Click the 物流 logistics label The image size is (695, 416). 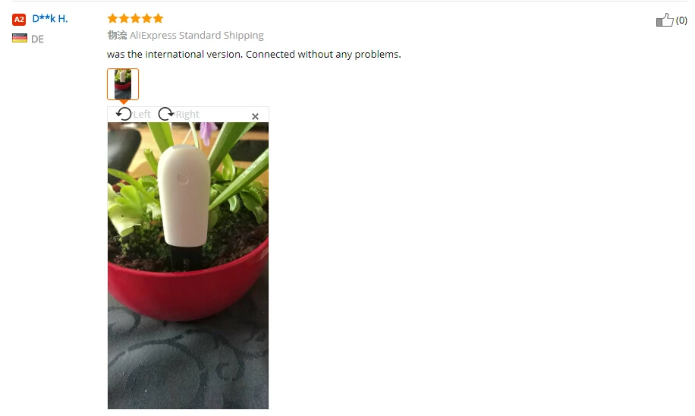coord(117,35)
